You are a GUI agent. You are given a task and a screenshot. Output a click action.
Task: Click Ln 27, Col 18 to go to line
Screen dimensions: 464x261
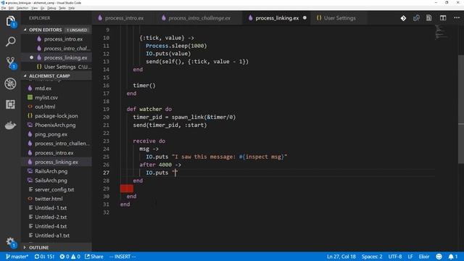[x=341, y=257]
